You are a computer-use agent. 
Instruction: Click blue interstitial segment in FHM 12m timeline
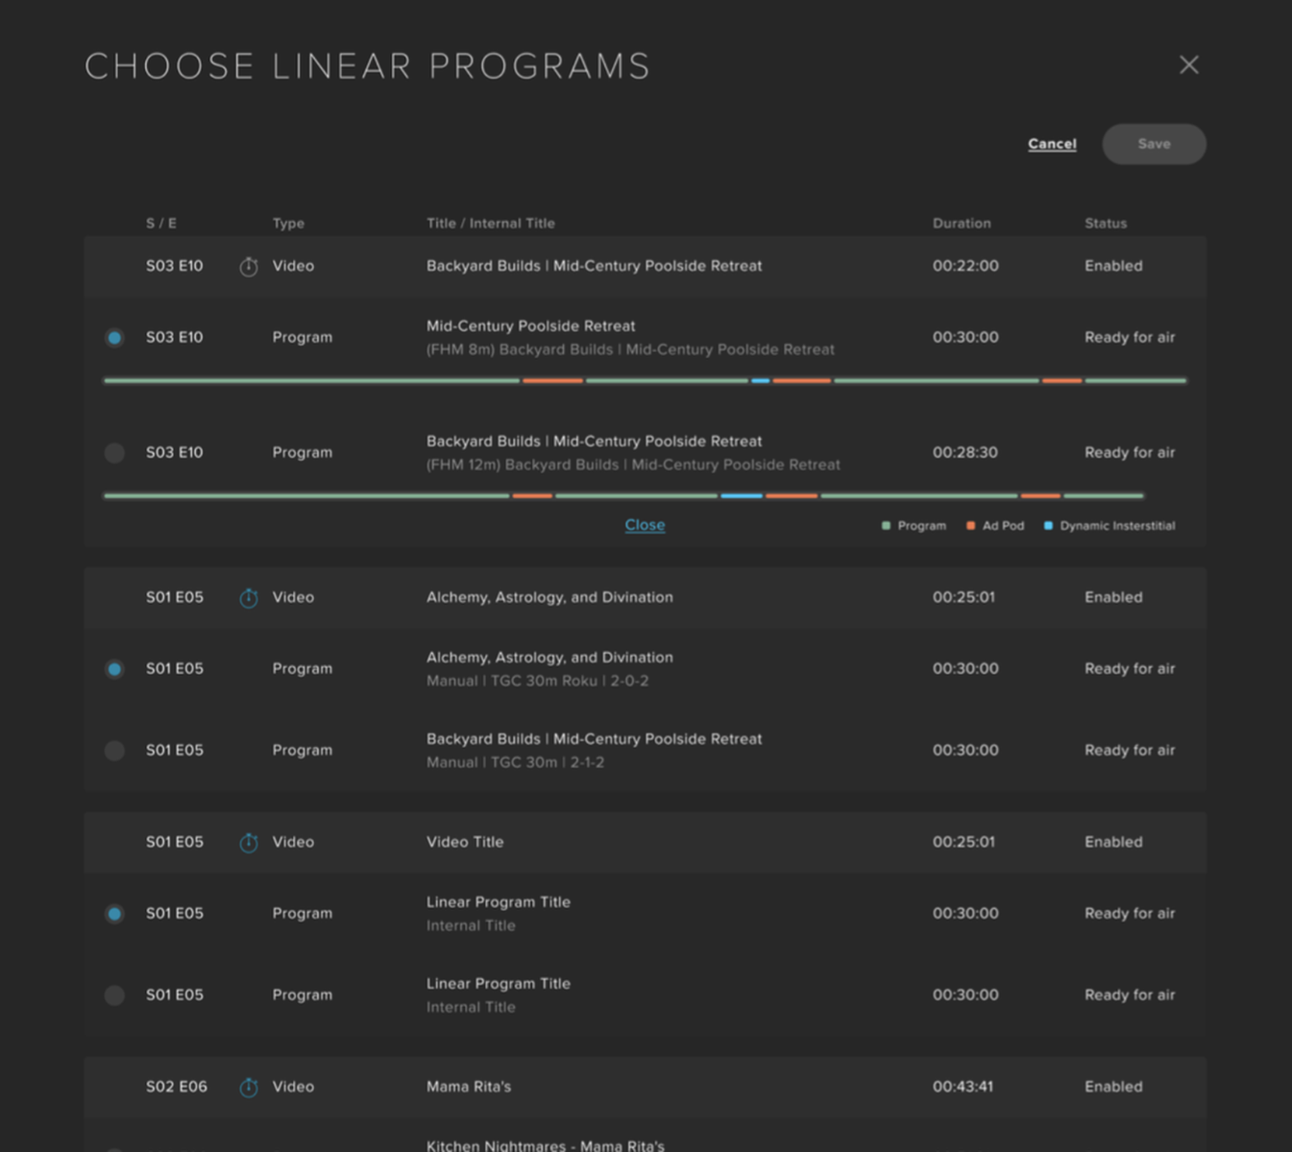click(741, 496)
